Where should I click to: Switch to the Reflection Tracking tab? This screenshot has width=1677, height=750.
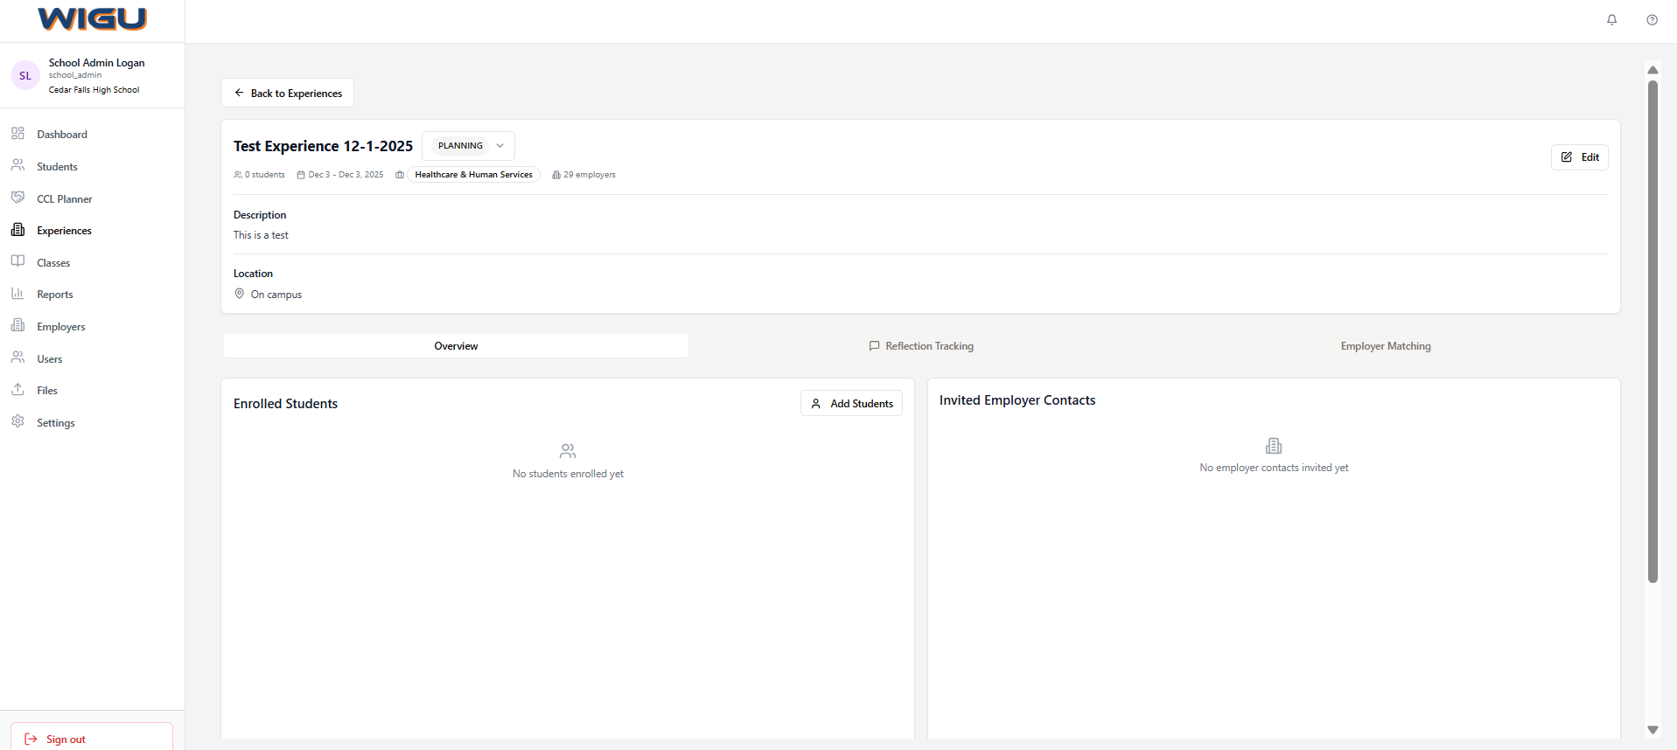[921, 346]
